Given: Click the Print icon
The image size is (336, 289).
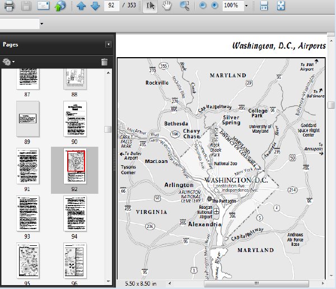Looking at the screenshot, I should tap(10, 6).
